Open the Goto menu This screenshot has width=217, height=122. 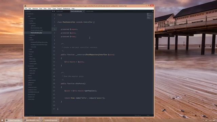tap(50, 8)
